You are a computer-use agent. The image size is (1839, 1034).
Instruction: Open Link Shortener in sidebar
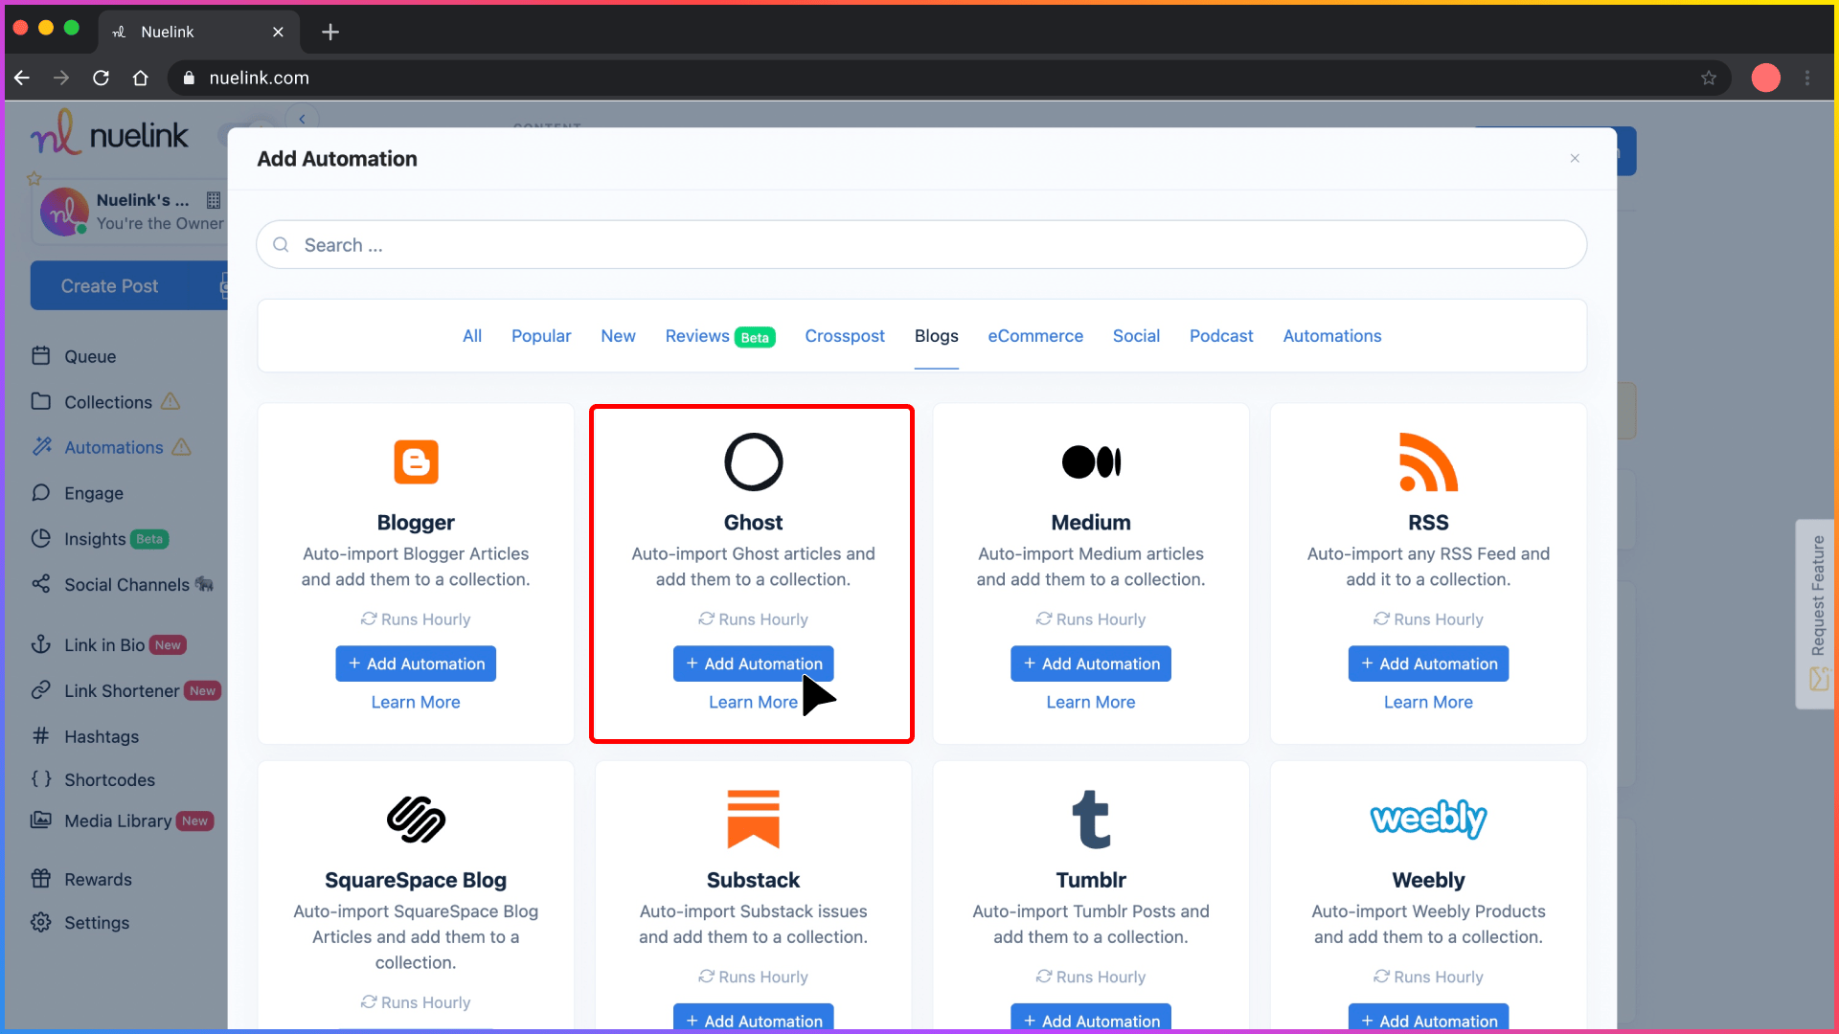coord(125,691)
